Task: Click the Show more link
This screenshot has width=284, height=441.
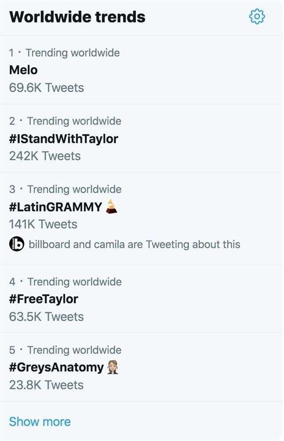Action: (40, 421)
